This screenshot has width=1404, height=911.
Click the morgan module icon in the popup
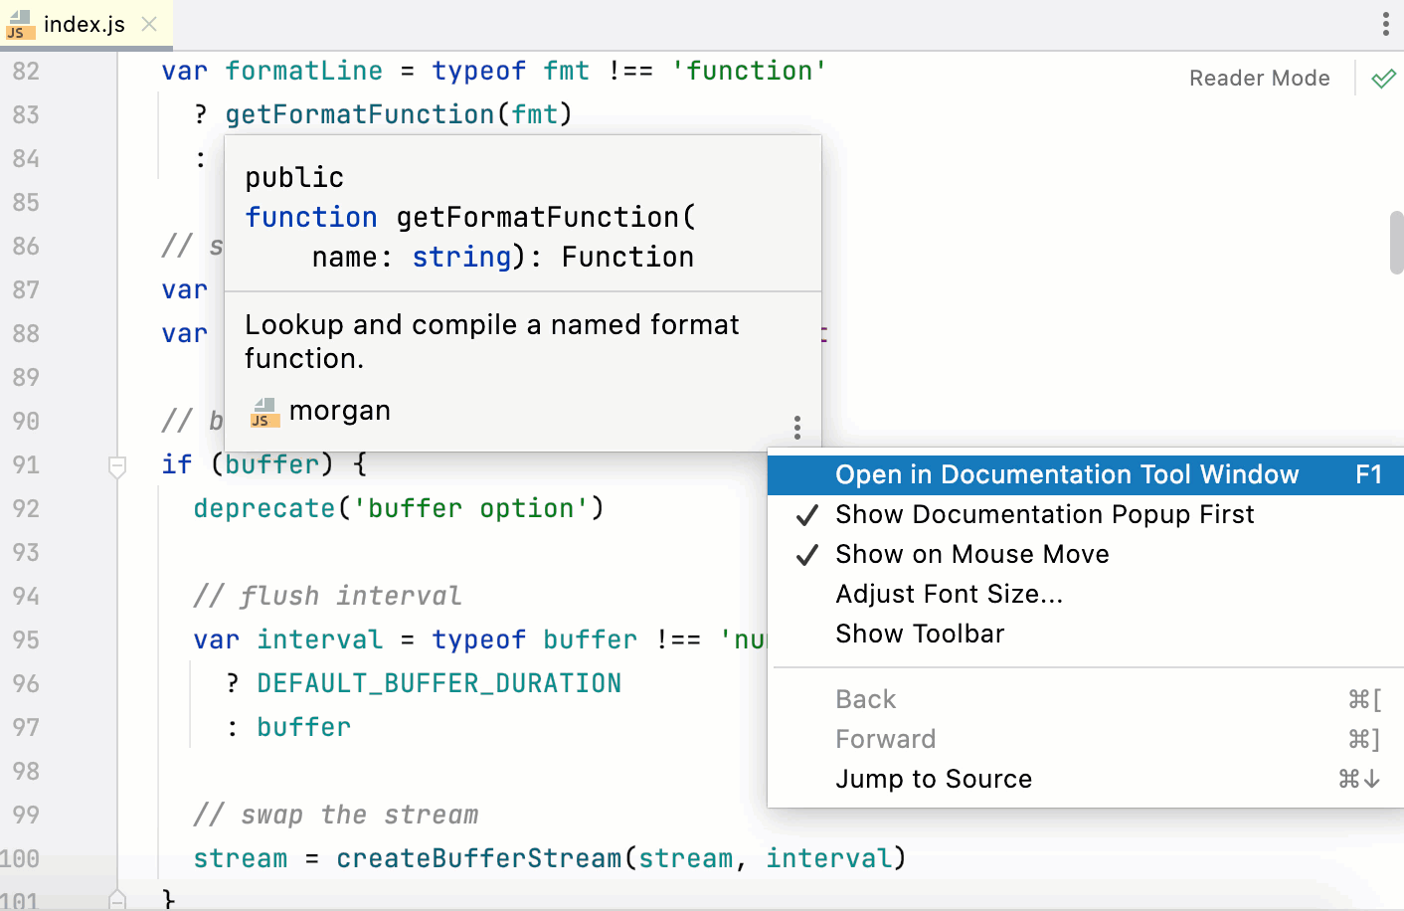(x=263, y=410)
